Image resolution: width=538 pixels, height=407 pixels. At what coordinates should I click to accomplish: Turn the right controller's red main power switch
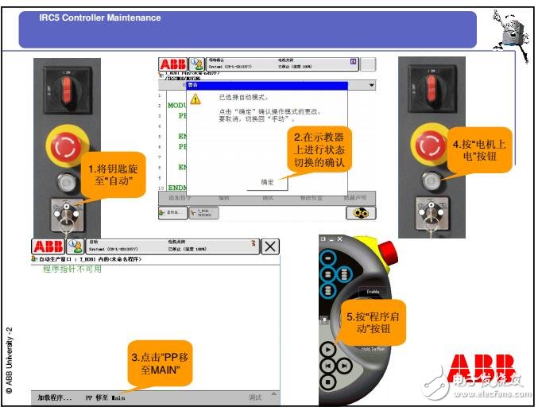click(432, 88)
